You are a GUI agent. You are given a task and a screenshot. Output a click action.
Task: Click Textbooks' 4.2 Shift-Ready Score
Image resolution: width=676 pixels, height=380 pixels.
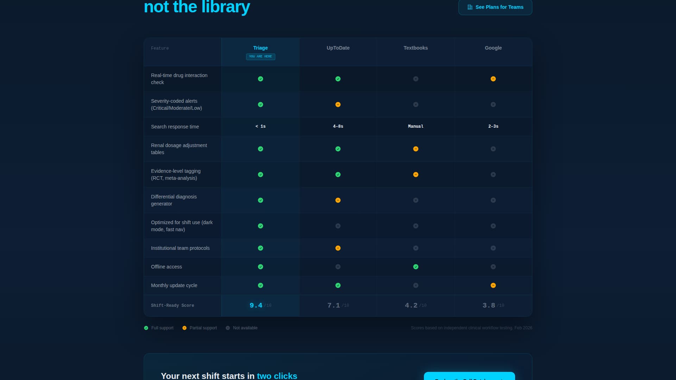(416, 305)
